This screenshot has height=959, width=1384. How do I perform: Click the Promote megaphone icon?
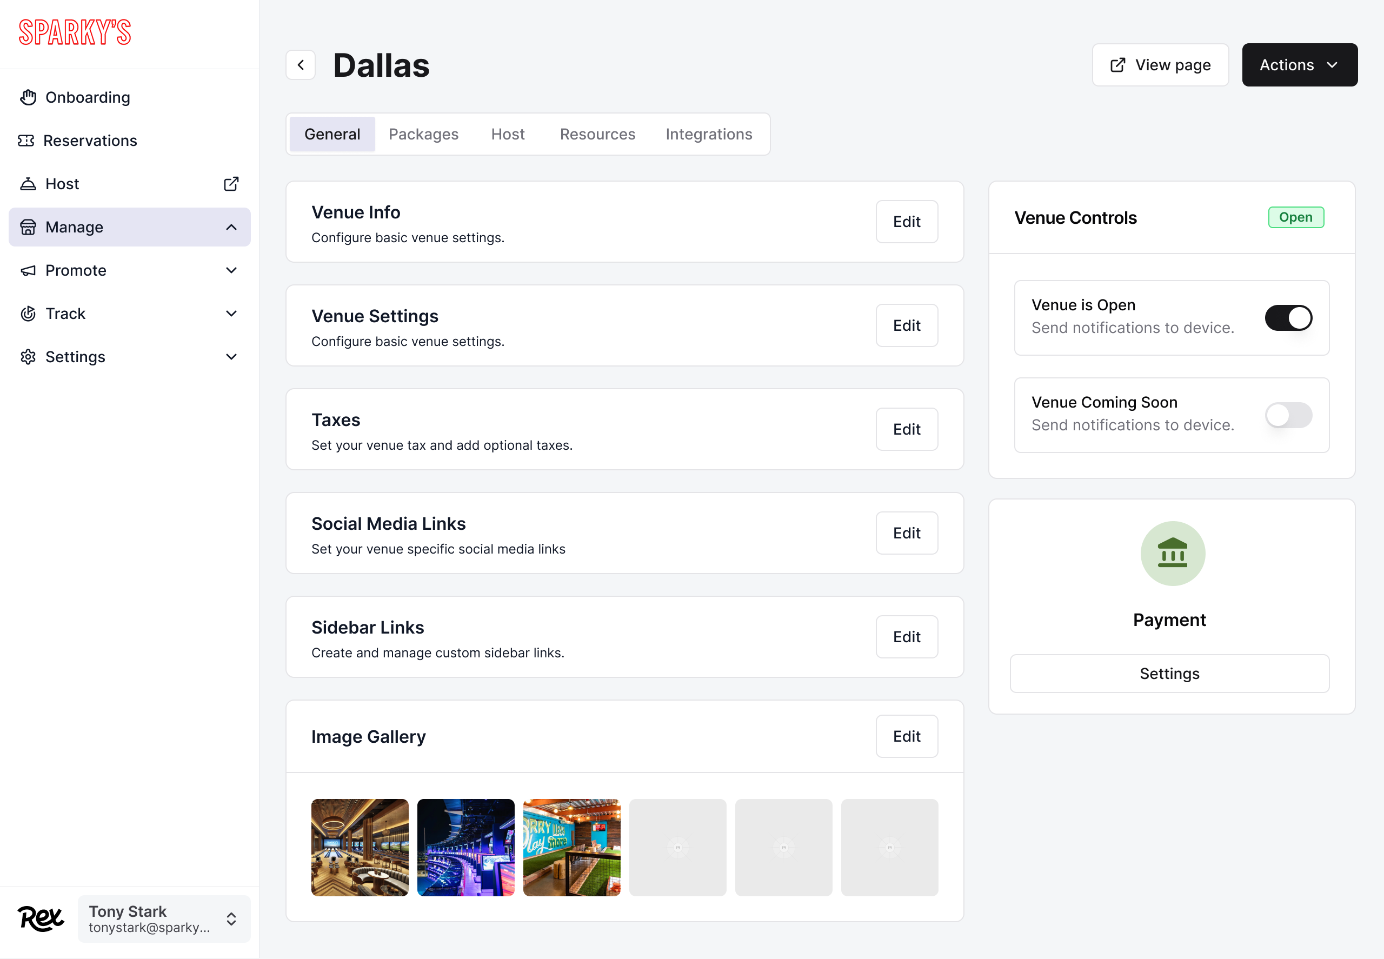(x=28, y=270)
